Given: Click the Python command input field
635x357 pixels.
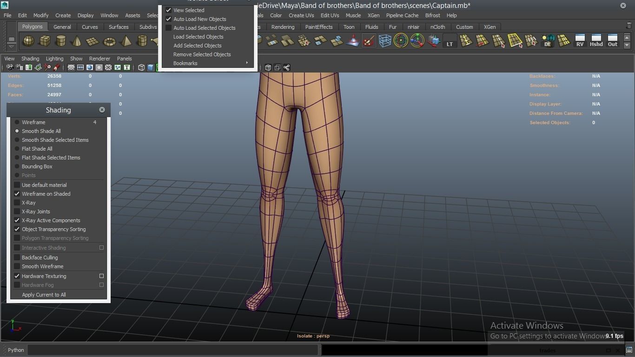Looking at the screenshot, I should (x=172, y=350).
